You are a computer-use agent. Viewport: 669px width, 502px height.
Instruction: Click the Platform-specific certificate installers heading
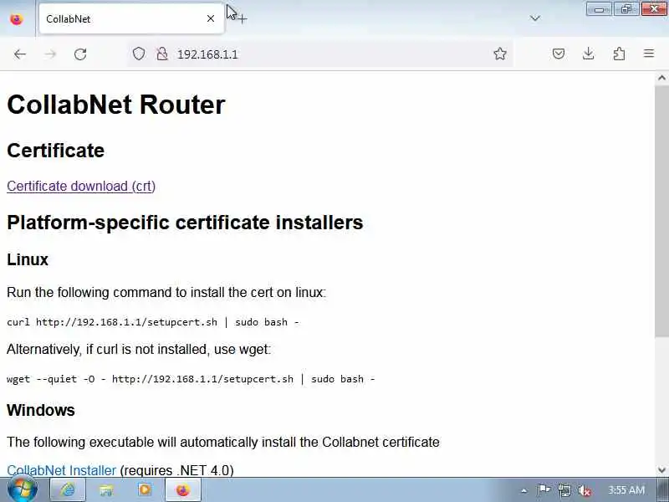click(x=185, y=223)
